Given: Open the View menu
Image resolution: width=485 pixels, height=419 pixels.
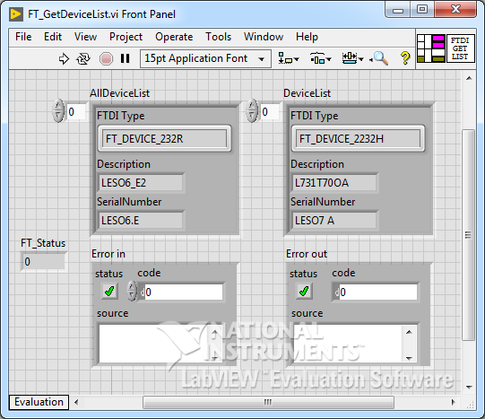Looking at the screenshot, I should click(x=85, y=37).
